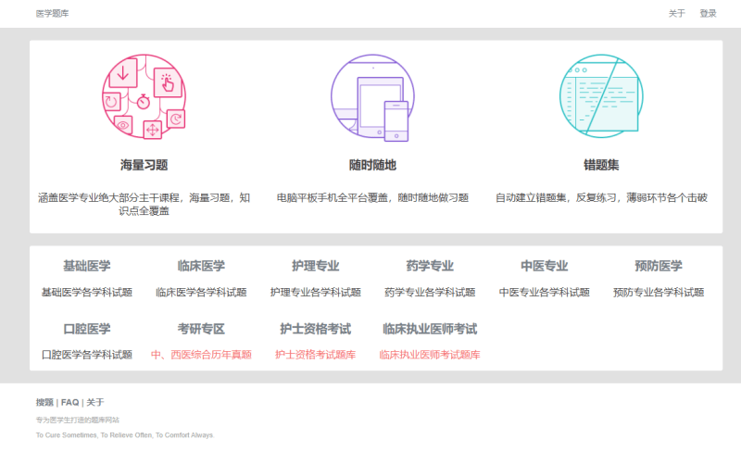Click the teal 错题集 code window illustration
This screenshot has width=741, height=452.
coord(601,96)
